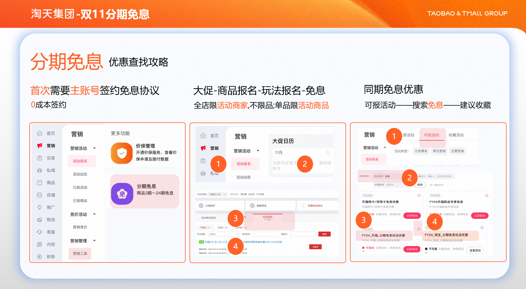Toggle the 主题营销 activity type filter
This screenshot has width=526, height=289.
tap(457, 151)
